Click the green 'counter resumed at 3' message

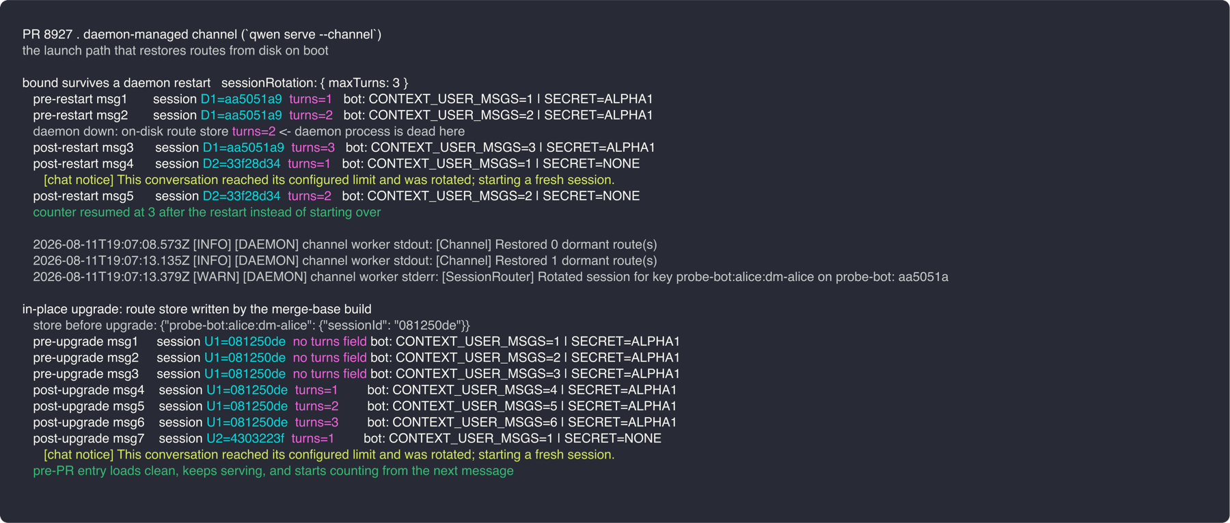click(207, 212)
